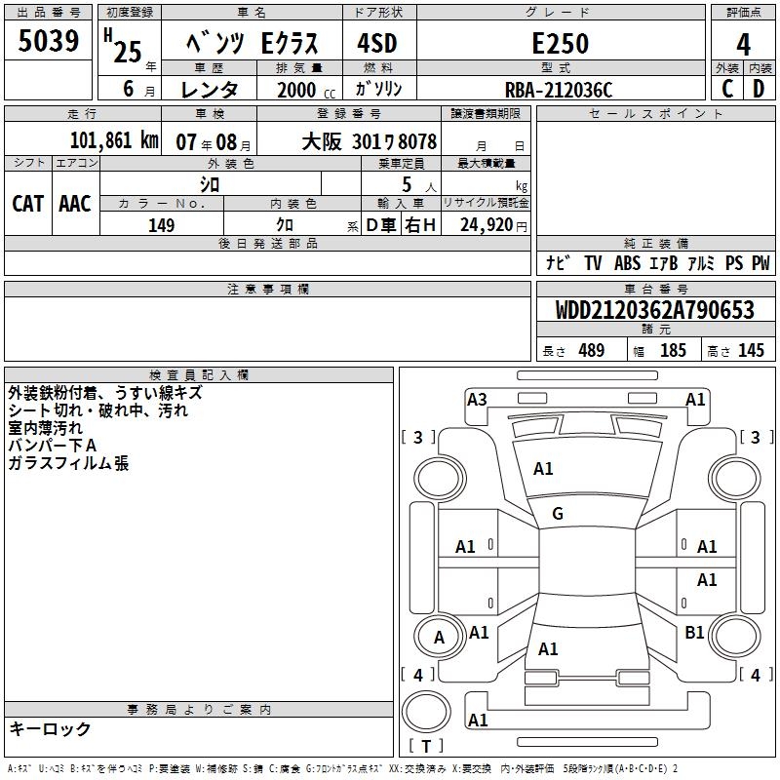Click the ABS equipment item
Viewport: 780px width, 780px height.
coord(627,263)
